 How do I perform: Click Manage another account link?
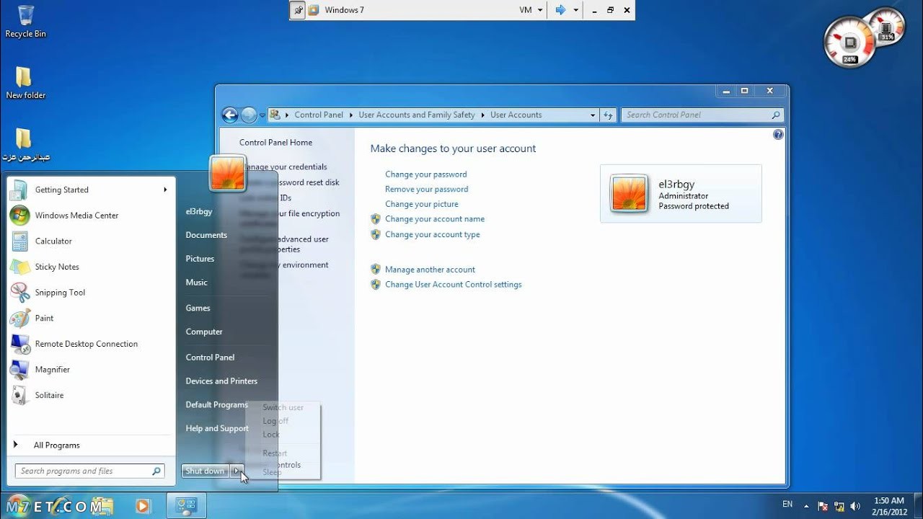[430, 270]
